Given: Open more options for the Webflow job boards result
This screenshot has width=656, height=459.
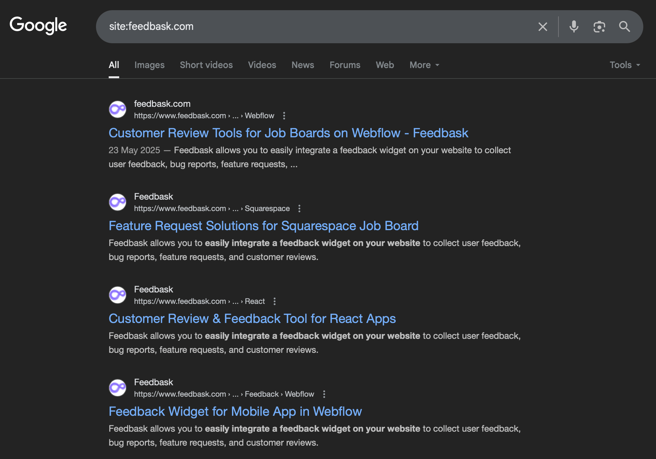Looking at the screenshot, I should click(284, 116).
